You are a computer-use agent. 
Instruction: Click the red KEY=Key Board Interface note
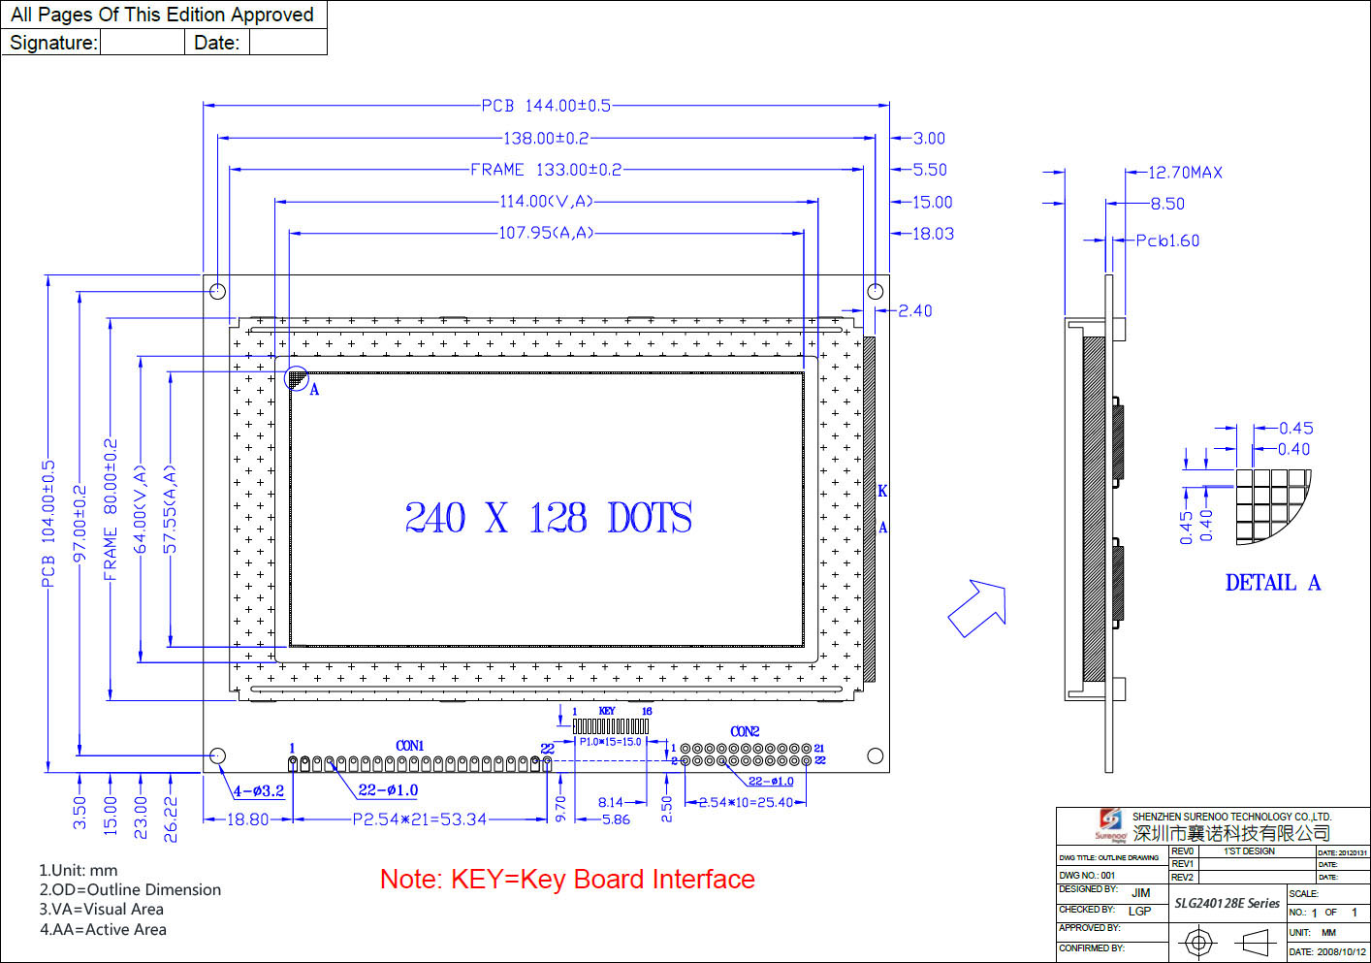(567, 879)
